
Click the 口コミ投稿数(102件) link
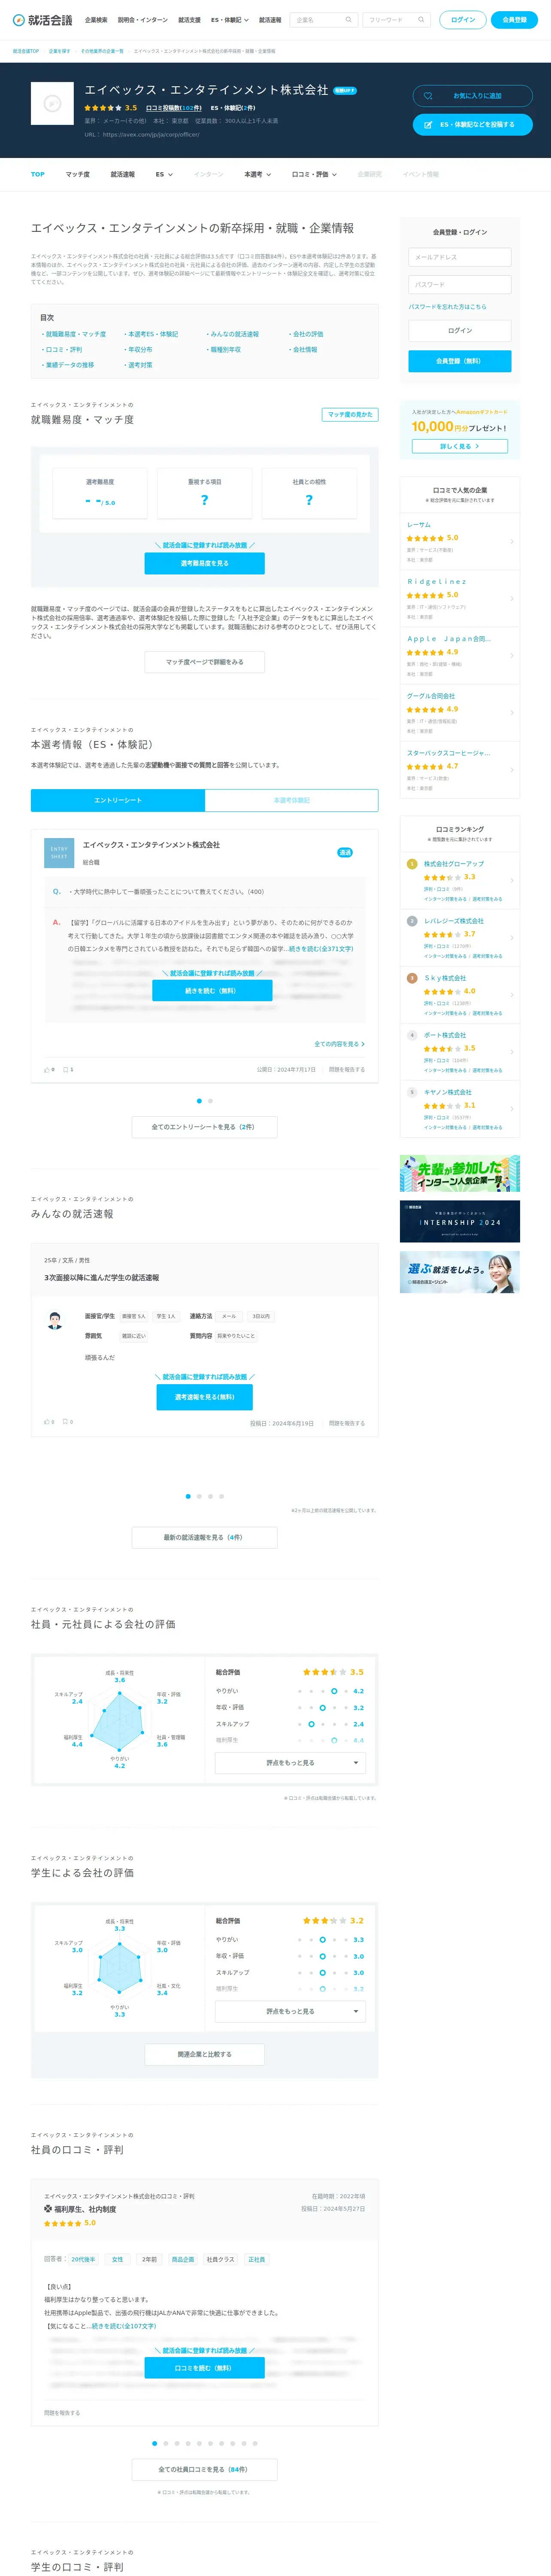point(174,108)
